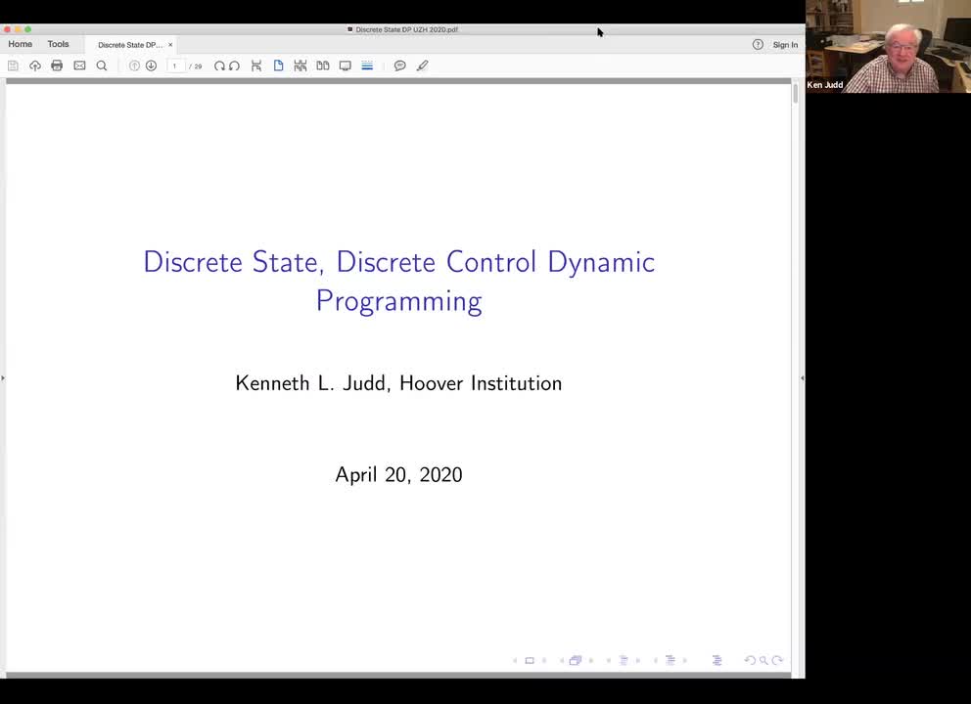Go to next page down-arrow icon
This screenshot has height=704, width=971.
click(x=151, y=66)
